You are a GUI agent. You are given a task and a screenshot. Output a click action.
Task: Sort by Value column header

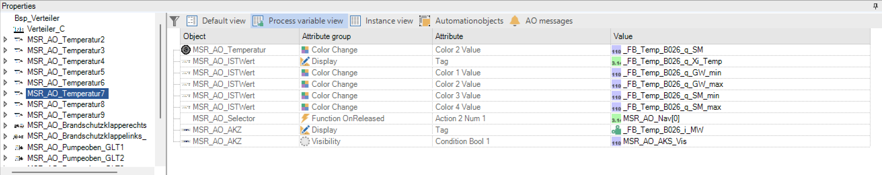[x=740, y=36]
